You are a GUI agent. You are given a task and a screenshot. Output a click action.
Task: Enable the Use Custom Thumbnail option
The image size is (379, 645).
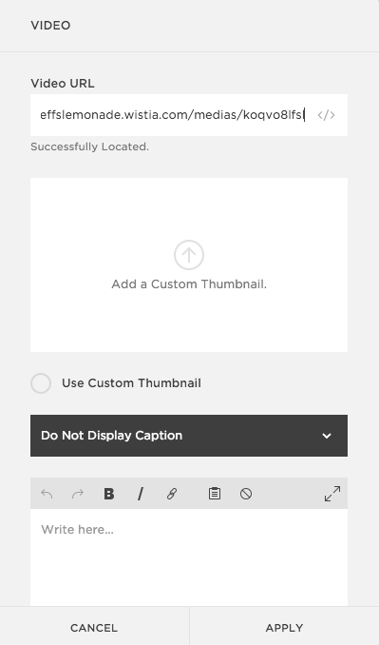[x=41, y=383]
